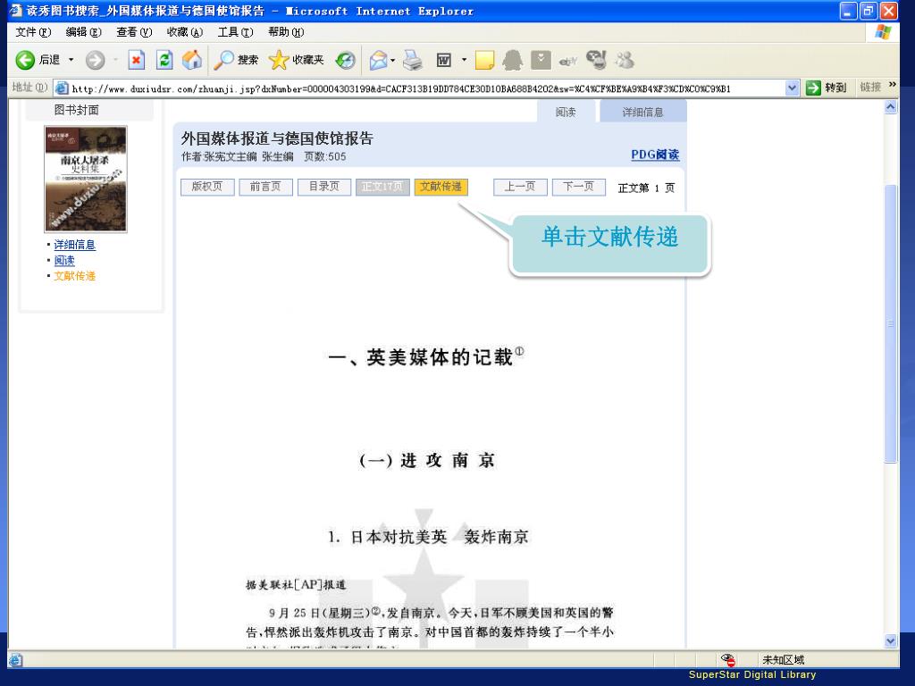Click the Internet Explorer title bar icon
The image size is (915, 686).
[x=16, y=11]
